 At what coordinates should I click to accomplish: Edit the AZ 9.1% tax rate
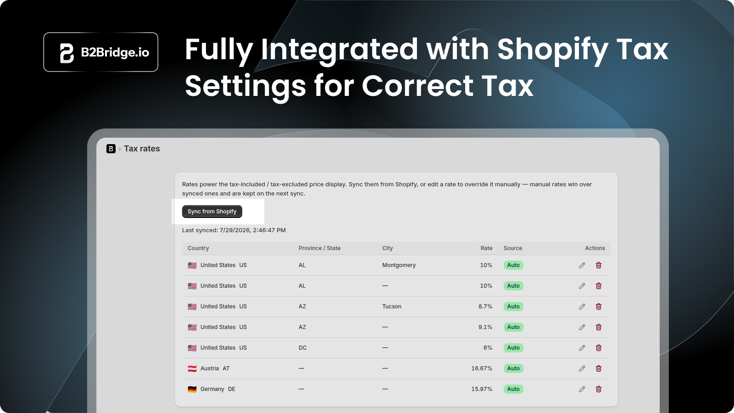point(582,327)
